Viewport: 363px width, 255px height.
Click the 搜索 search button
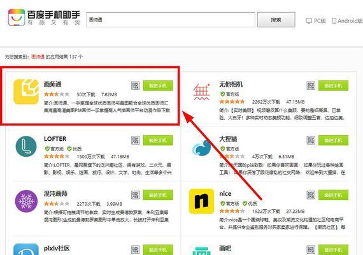click(x=276, y=20)
